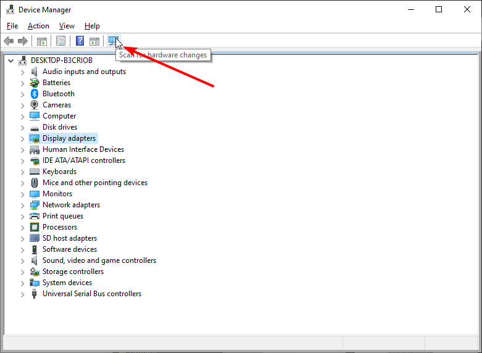This screenshot has height=353, width=482.
Task: Expand the Display adapters node arrow
Action: click(22, 138)
